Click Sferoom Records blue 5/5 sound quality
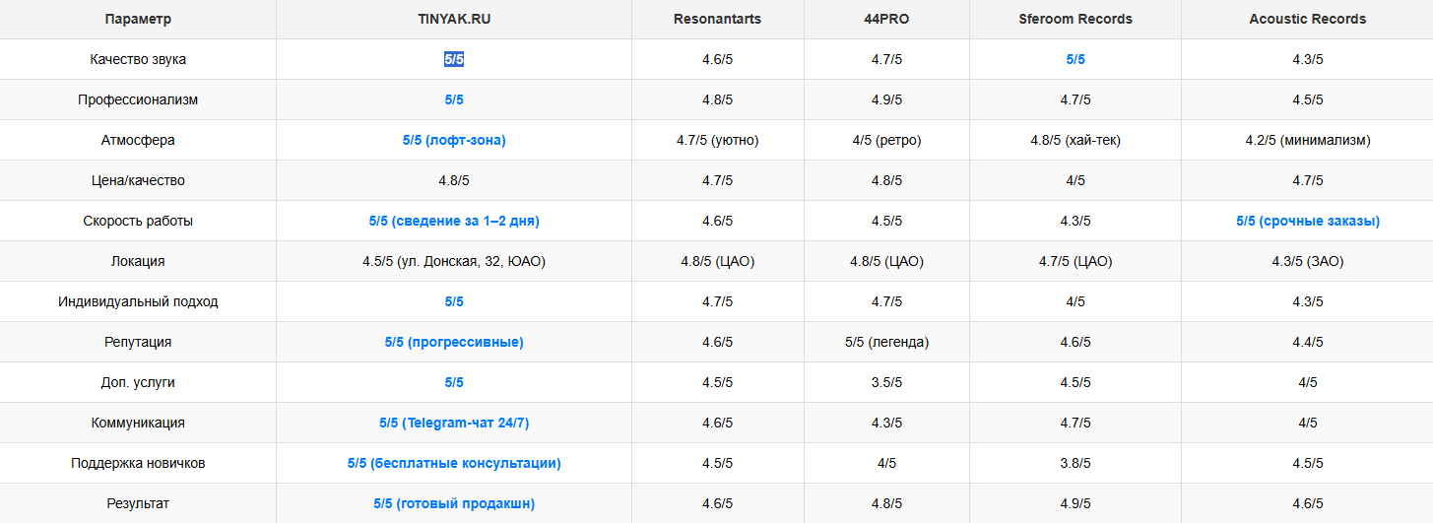The height and width of the screenshot is (523, 1433). [x=1075, y=59]
